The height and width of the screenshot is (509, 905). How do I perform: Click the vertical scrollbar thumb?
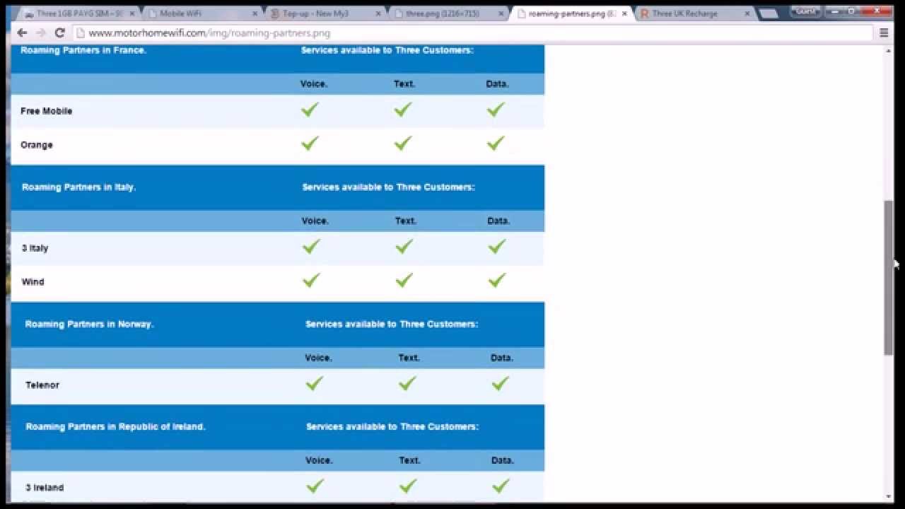tap(888, 278)
